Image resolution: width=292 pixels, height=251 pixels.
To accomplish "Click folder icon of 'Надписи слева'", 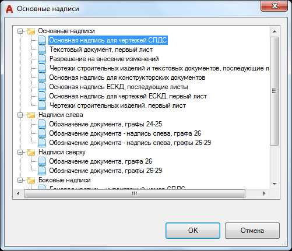I will click(x=31, y=115).
